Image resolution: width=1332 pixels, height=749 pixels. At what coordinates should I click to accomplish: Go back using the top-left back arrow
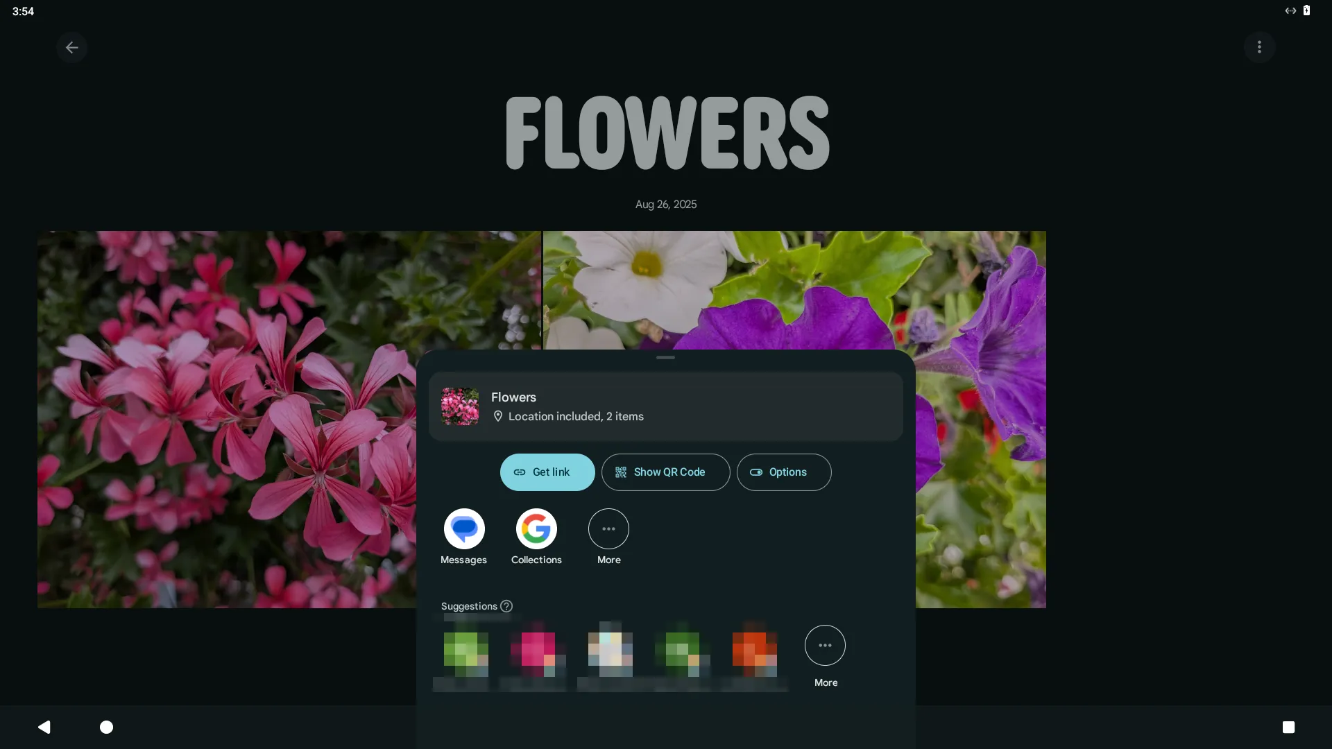pyautogui.click(x=72, y=47)
